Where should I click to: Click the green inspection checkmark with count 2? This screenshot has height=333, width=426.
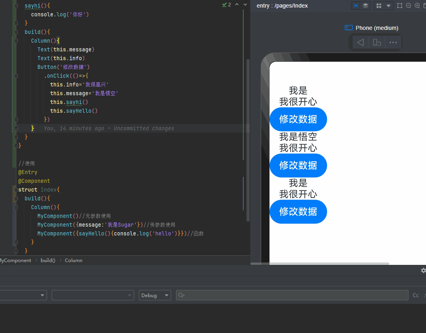[x=227, y=5]
